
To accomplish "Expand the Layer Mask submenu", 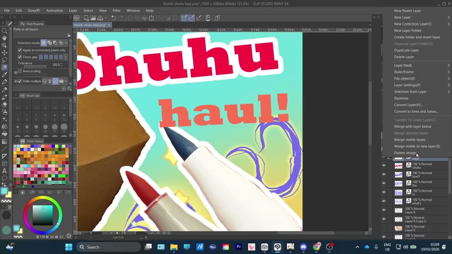I will point(422,65).
